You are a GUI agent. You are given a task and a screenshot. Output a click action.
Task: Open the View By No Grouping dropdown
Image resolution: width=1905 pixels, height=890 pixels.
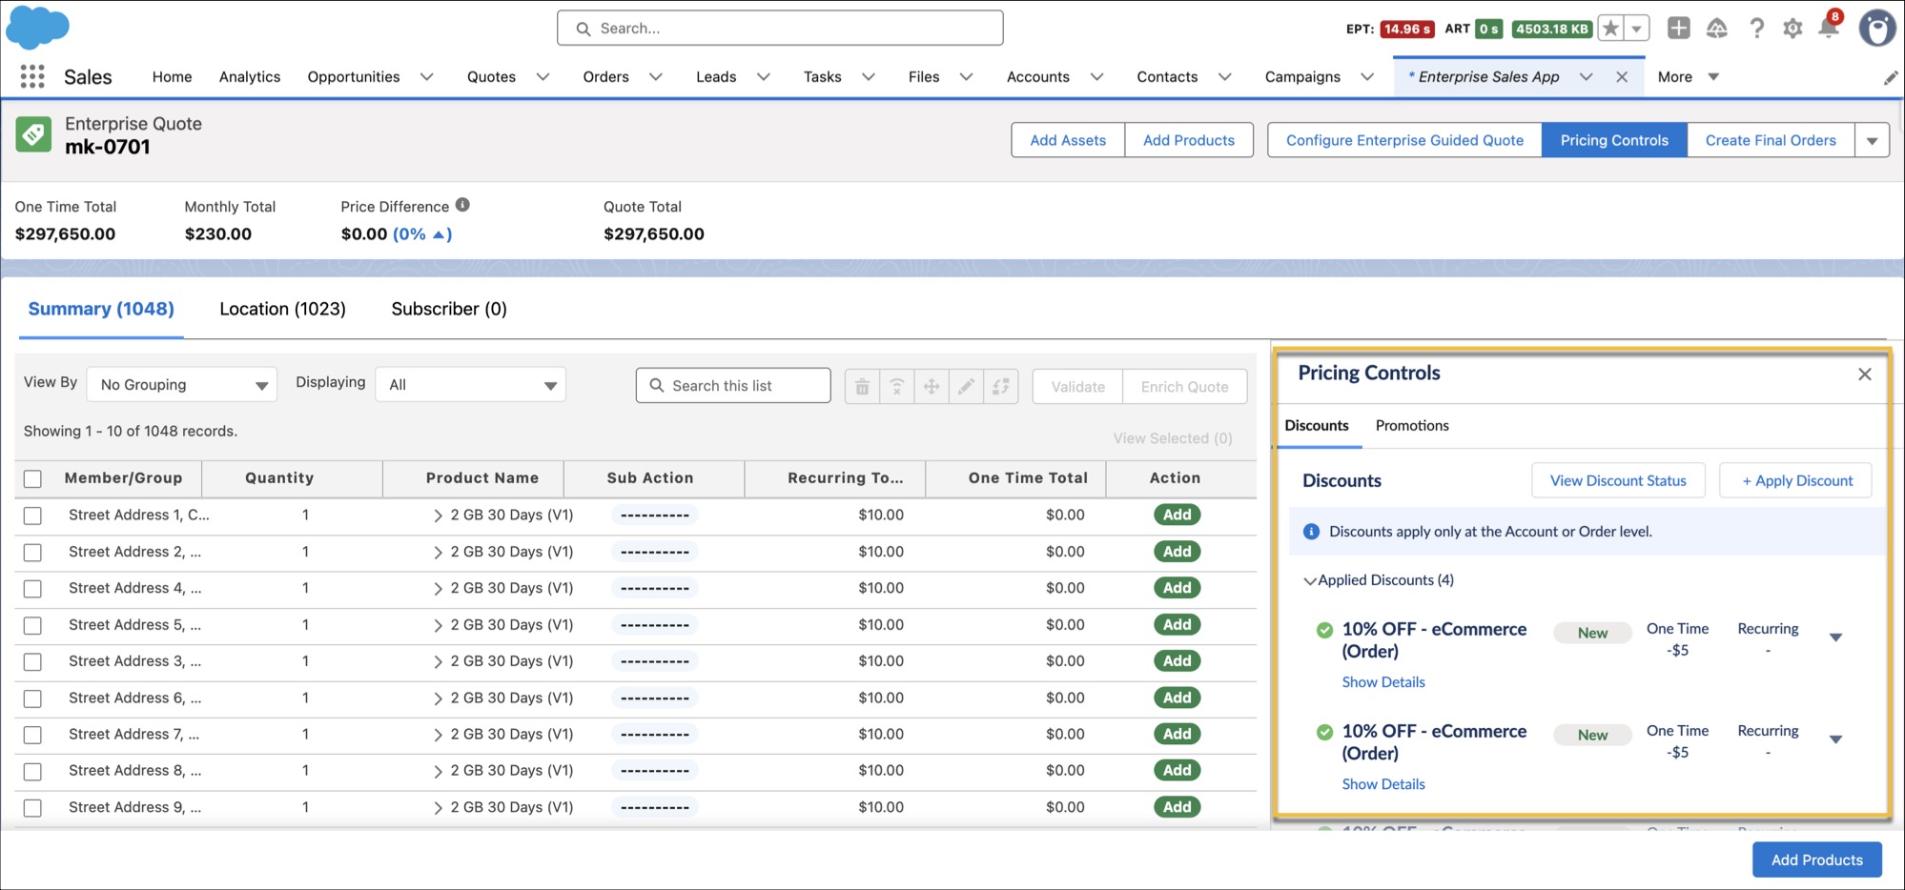(x=182, y=385)
